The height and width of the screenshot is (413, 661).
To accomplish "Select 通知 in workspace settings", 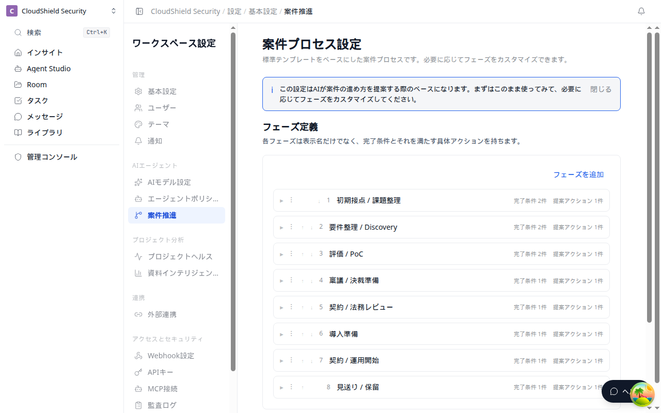I will click(177, 141).
